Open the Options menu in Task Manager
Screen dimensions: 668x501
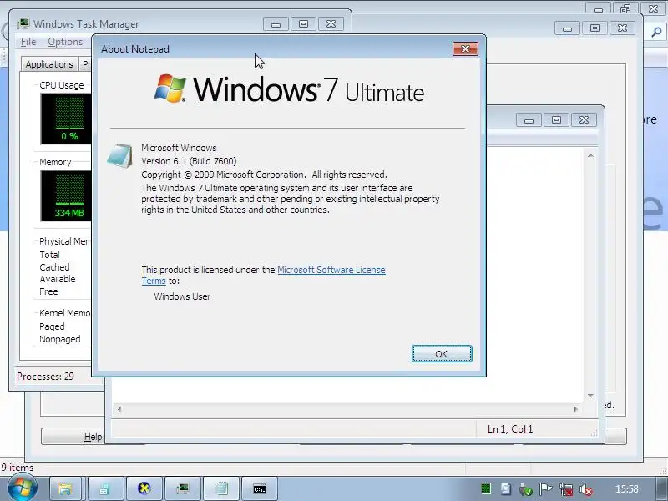[65, 42]
